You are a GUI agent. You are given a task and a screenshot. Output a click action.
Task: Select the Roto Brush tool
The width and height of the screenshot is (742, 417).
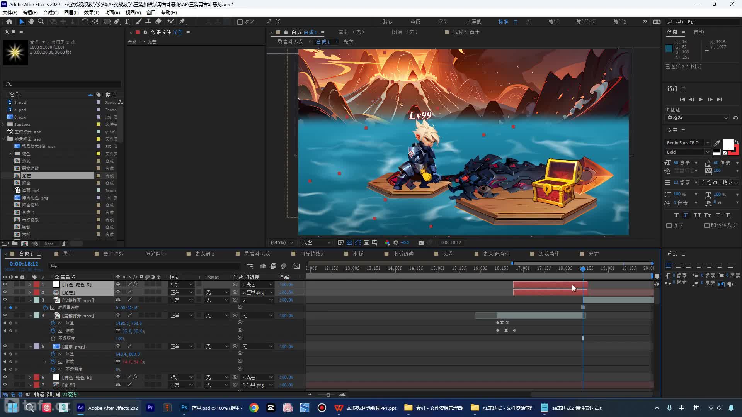click(170, 22)
